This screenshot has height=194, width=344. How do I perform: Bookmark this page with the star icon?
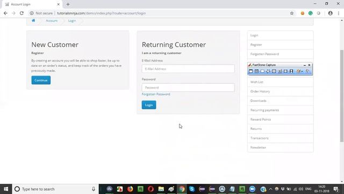292,13
